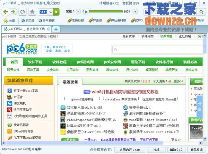Select the pc6游戏网 navigation tab
The image size is (208, 154).
click(x=85, y=62)
